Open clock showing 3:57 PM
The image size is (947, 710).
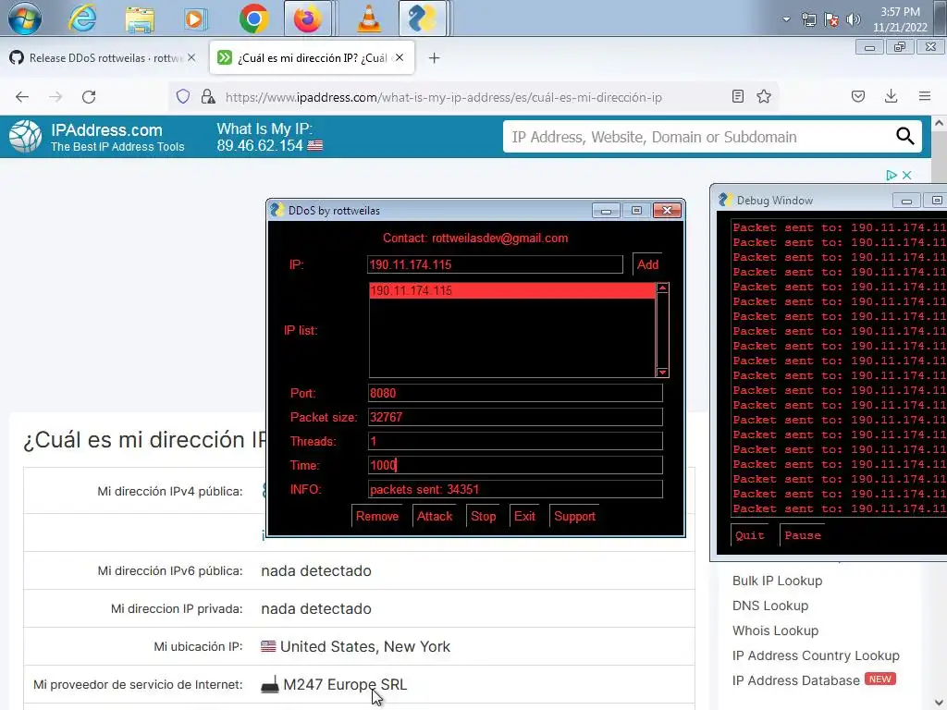click(x=900, y=19)
